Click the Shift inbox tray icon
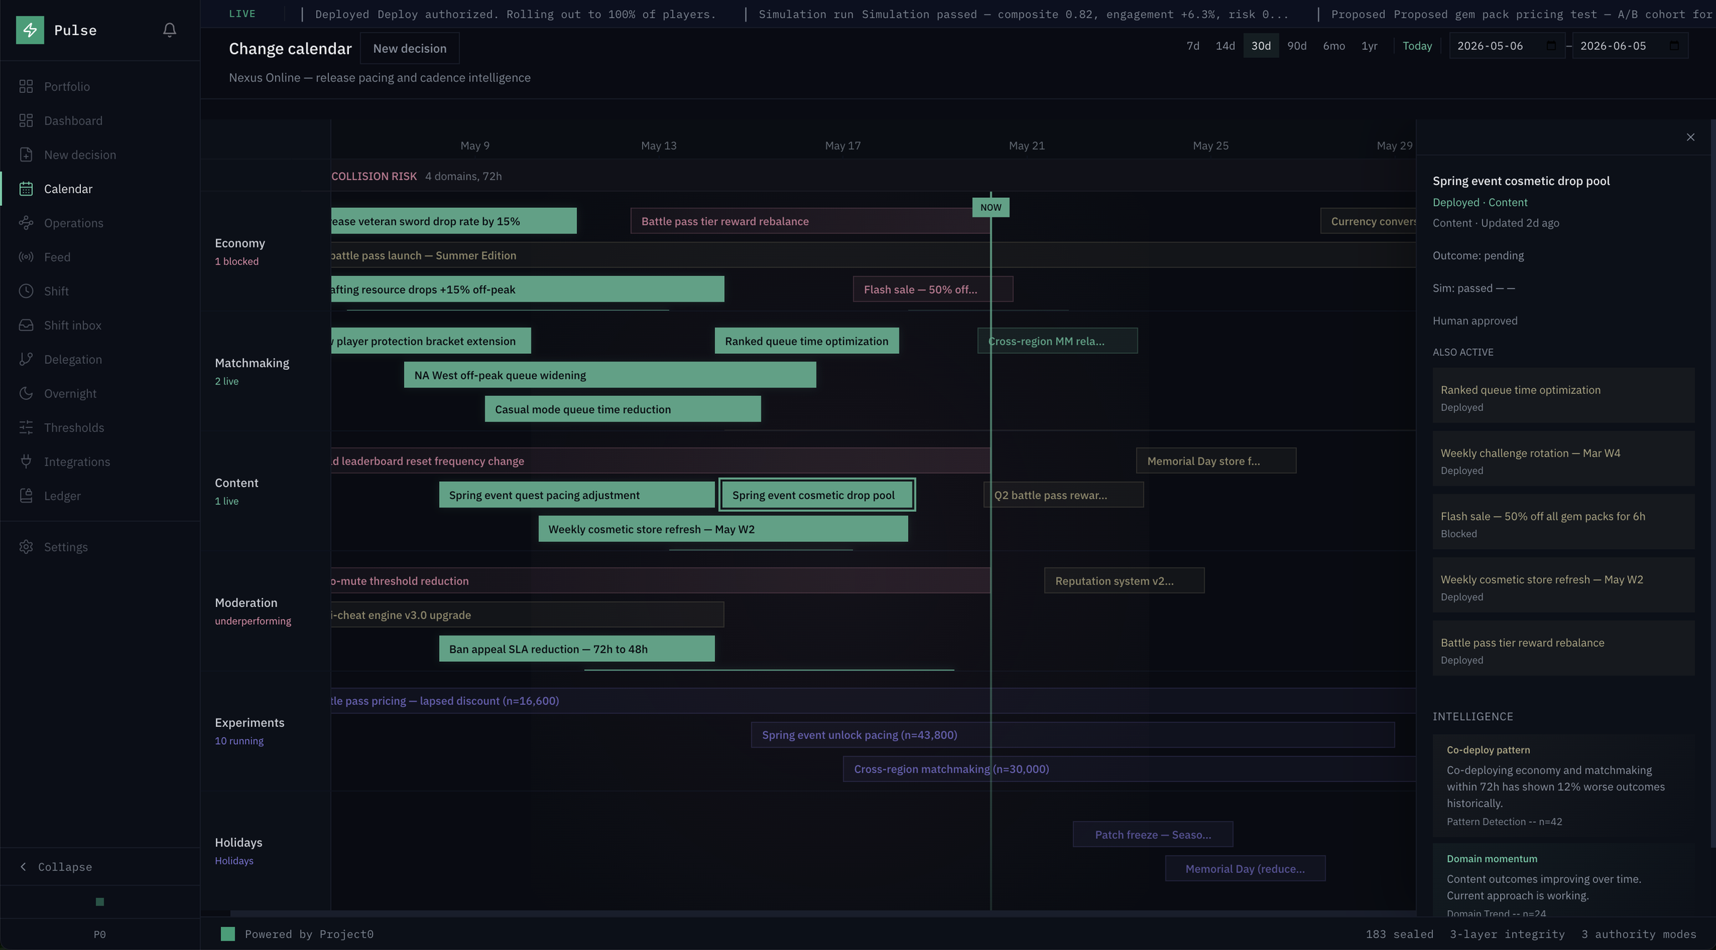The image size is (1716, 950). (x=26, y=325)
